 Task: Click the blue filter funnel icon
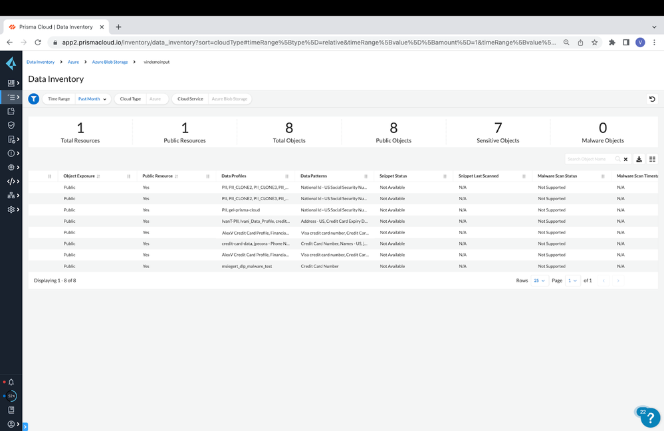pyautogui.click(x=34, y=98)
